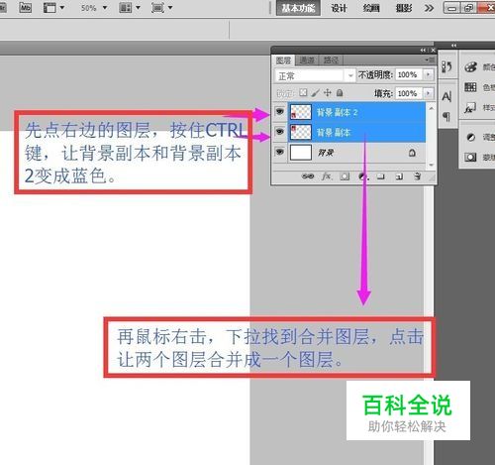Image resolution: width=495 pixels, height=465 pixels.
Task: Open the 正常 blend mode dropdown
Action: click(x=315, y=75)
